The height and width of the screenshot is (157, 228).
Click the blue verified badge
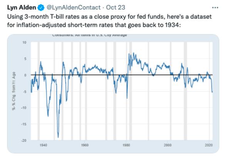pyautogui.click(x=41, y=8)
